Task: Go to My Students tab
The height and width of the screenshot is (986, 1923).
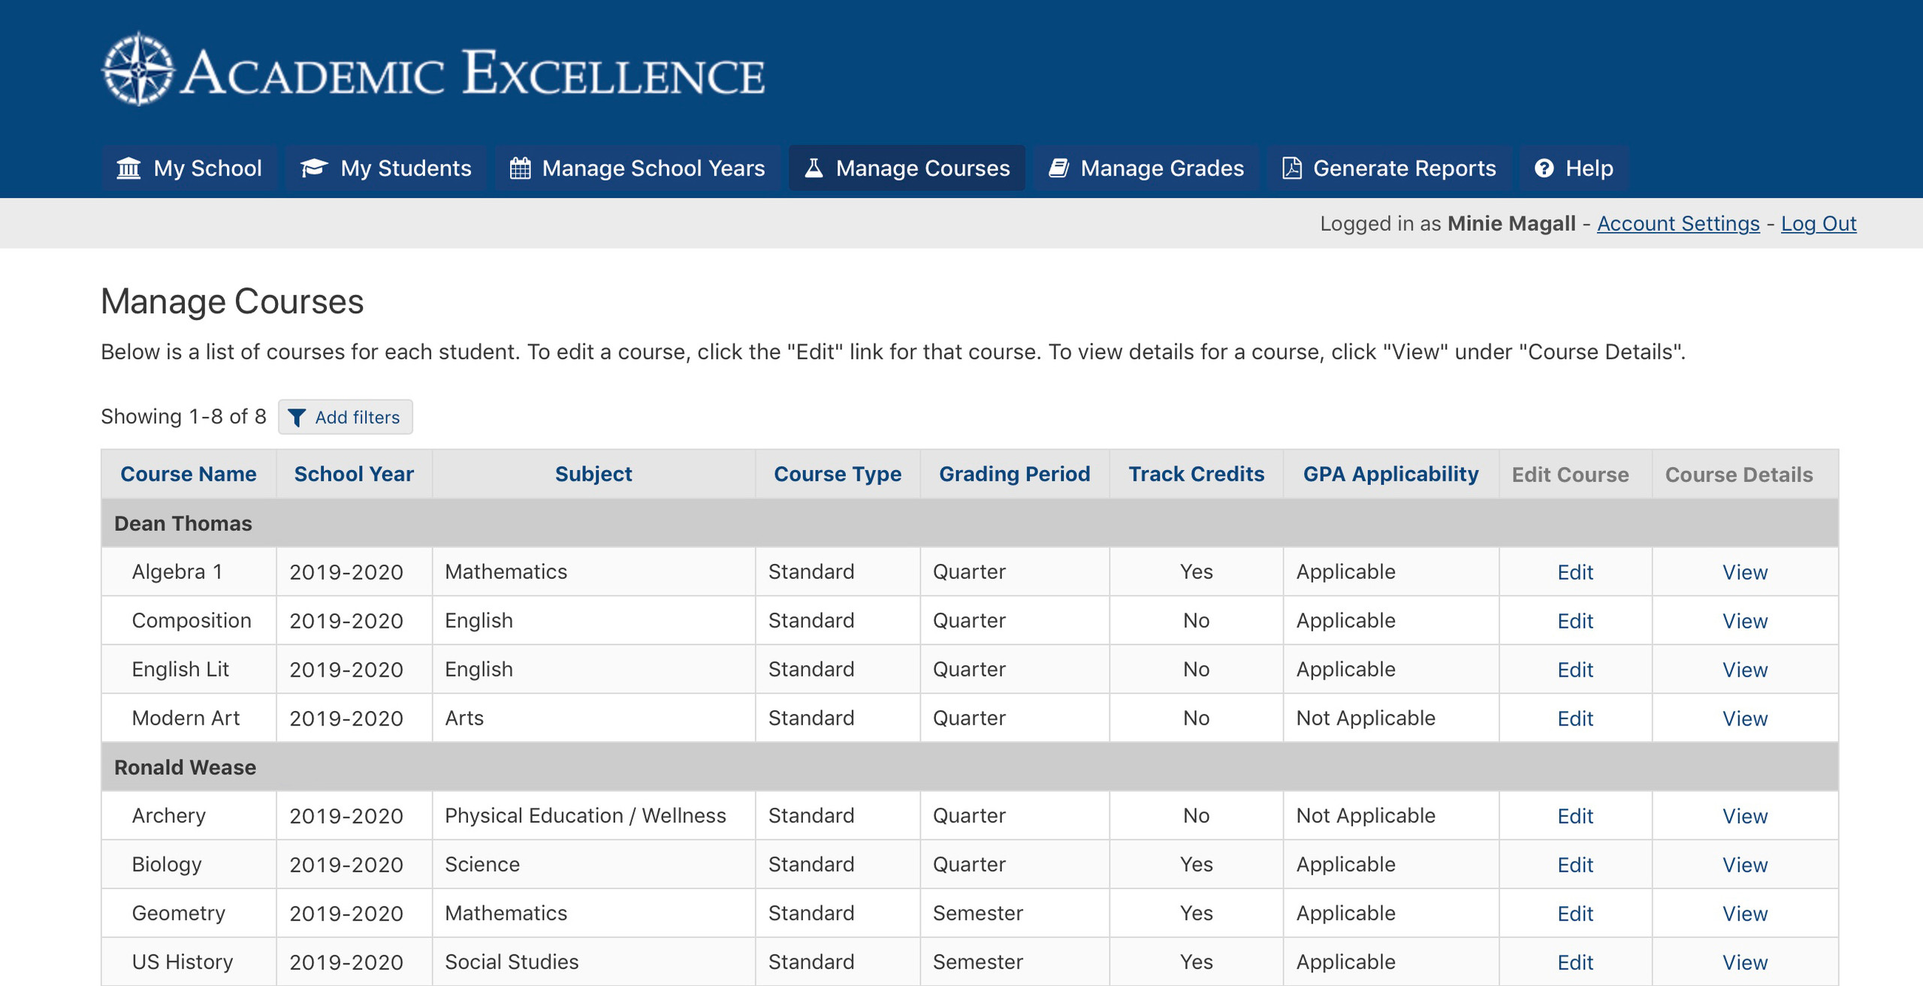Action: coord(386,168)
